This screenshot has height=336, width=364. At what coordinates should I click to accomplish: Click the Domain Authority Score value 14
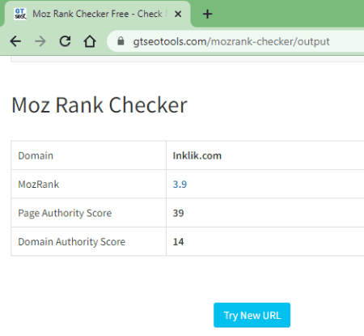pos(178,242)
